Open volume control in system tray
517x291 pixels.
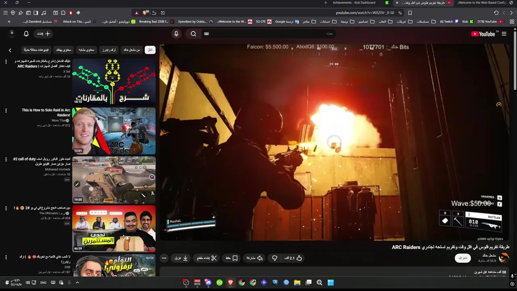tap(27, 283)
